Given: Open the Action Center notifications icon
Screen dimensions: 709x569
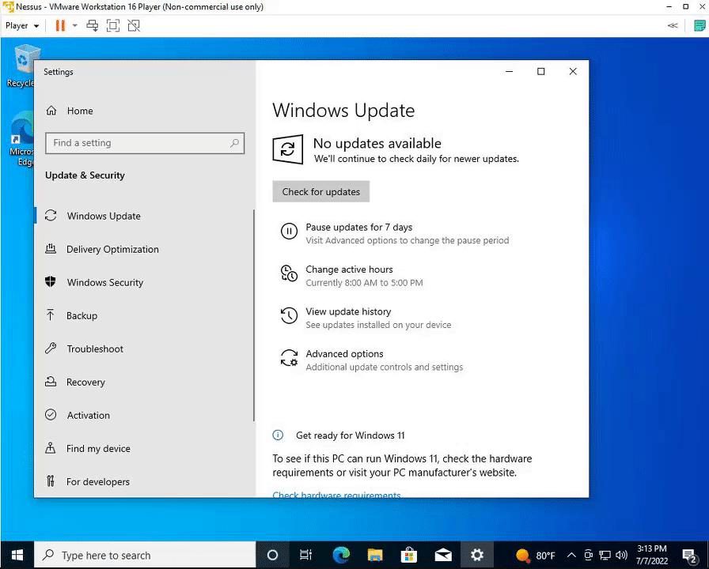Looking at the screenshot, I should pyautogui.click(x=689, y=556).
